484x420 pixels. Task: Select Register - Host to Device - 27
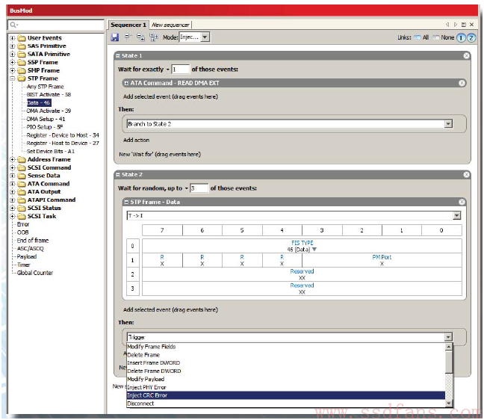point(63,143)
